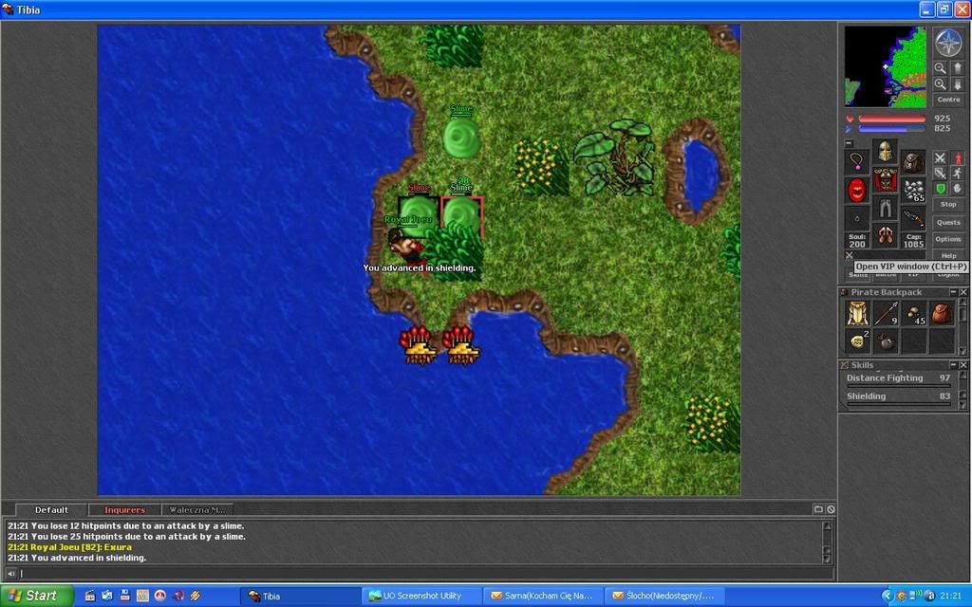Switch to the Default chat tab

[x=51, y=509]
